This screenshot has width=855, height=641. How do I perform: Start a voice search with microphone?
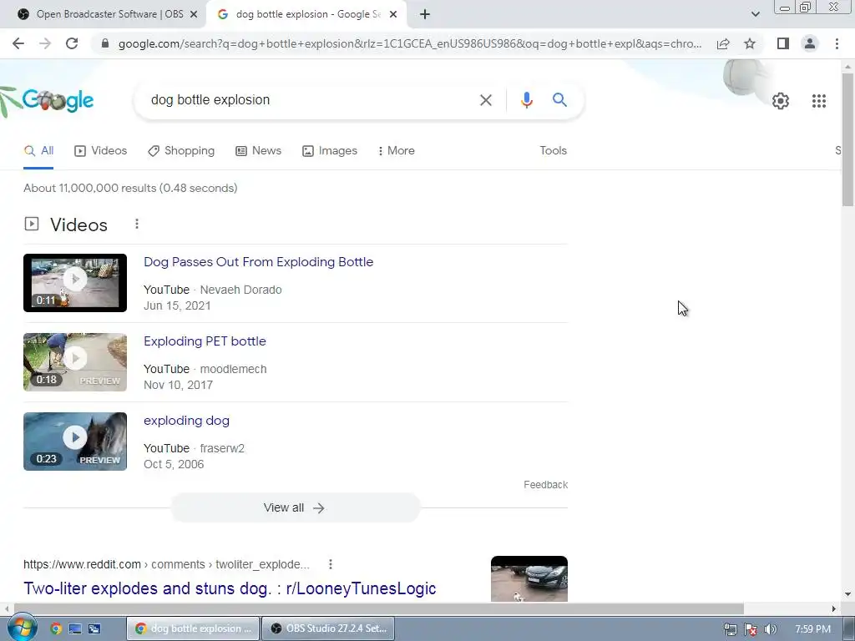[x=526, y=100]
